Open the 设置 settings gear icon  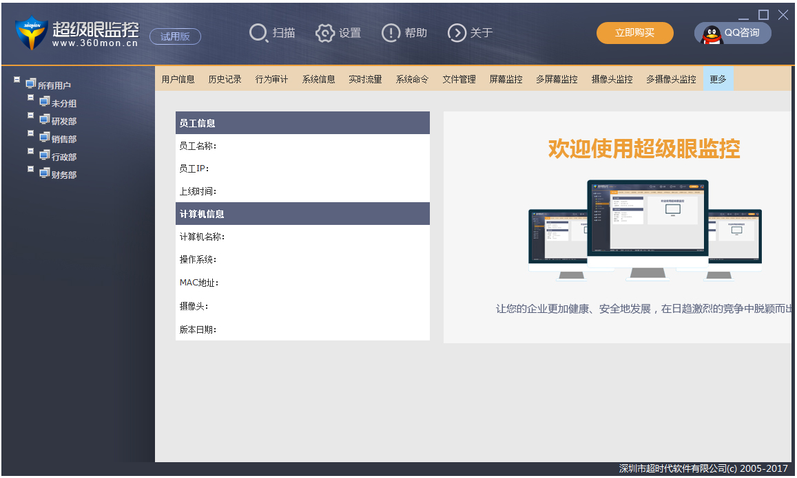[x=324, y=32]
